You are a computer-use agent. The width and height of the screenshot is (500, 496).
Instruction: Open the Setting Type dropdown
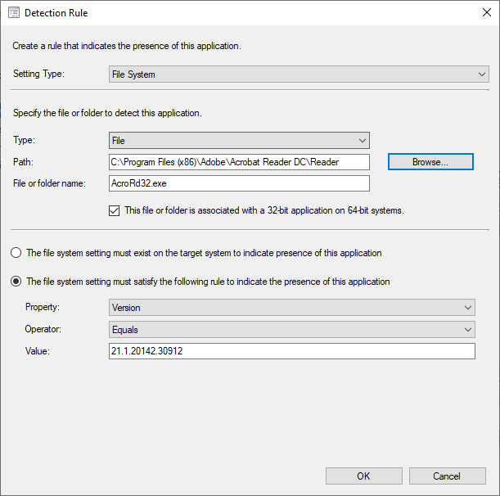pyautogui.click(x=300, y=74)
